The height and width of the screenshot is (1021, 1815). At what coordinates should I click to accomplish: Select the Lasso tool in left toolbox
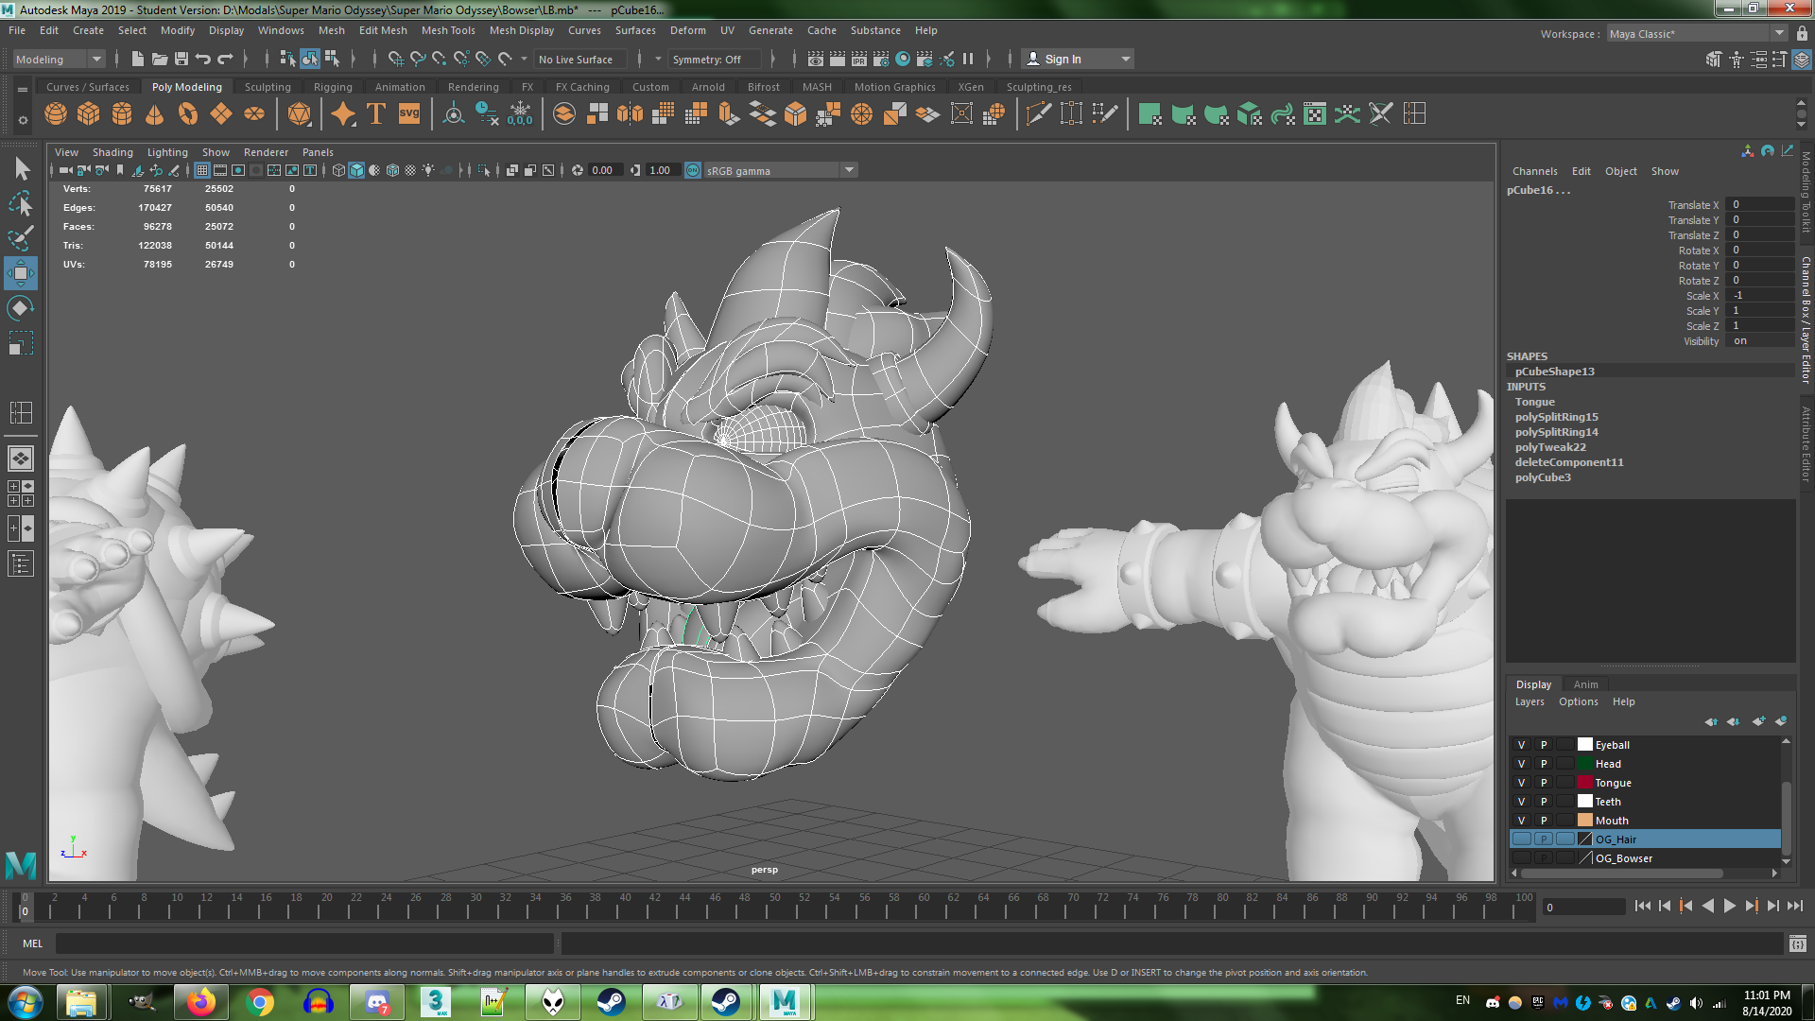[x=21, y=203]
